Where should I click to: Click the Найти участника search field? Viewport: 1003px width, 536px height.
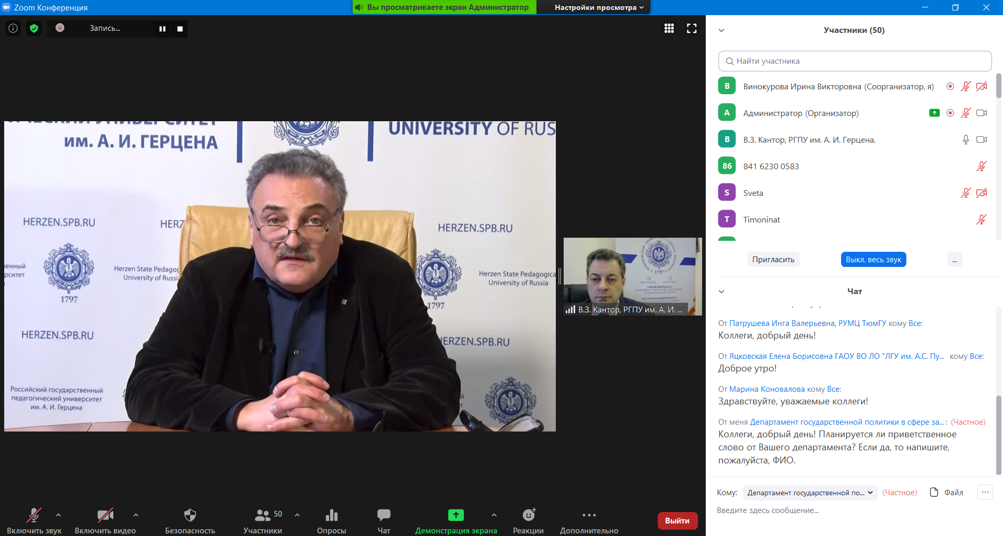click(855, 61)
